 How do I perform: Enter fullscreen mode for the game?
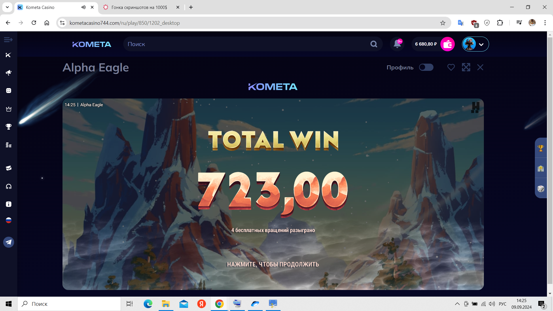(466, 67)
